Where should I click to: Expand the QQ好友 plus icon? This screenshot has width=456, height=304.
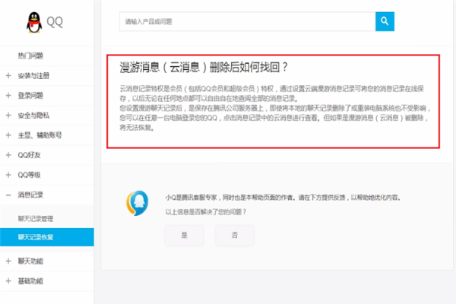8,155
